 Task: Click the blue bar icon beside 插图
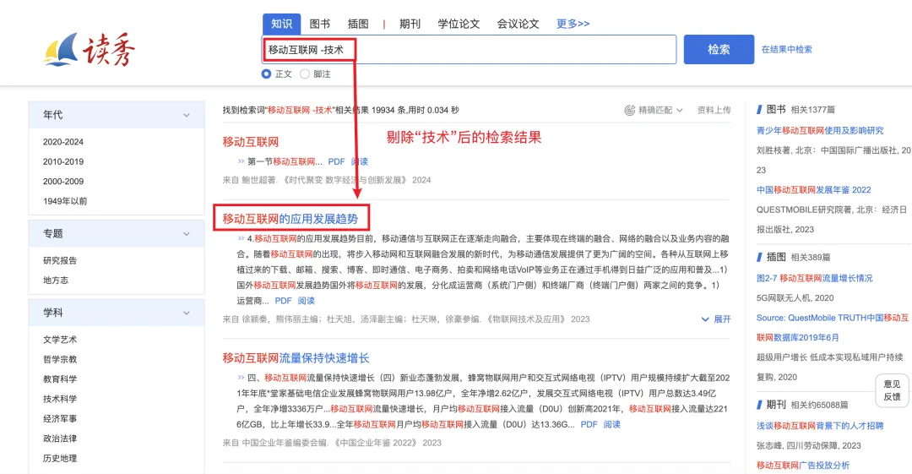(x=759, y=257)
